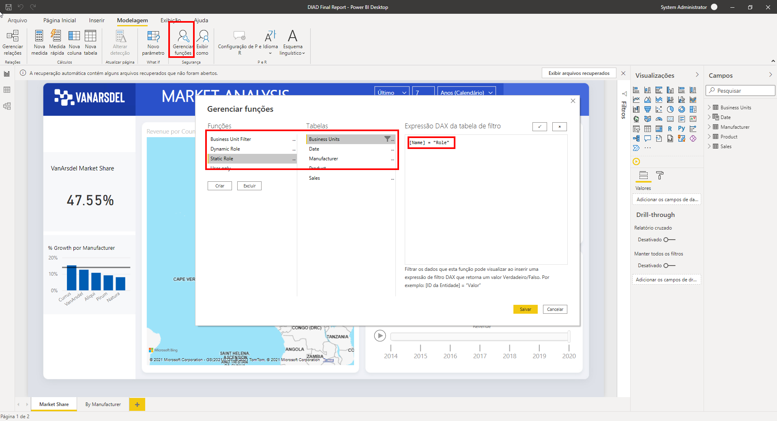
Task: Open the Ajuda ribbon tab
Action: click(x=201, y=20)
